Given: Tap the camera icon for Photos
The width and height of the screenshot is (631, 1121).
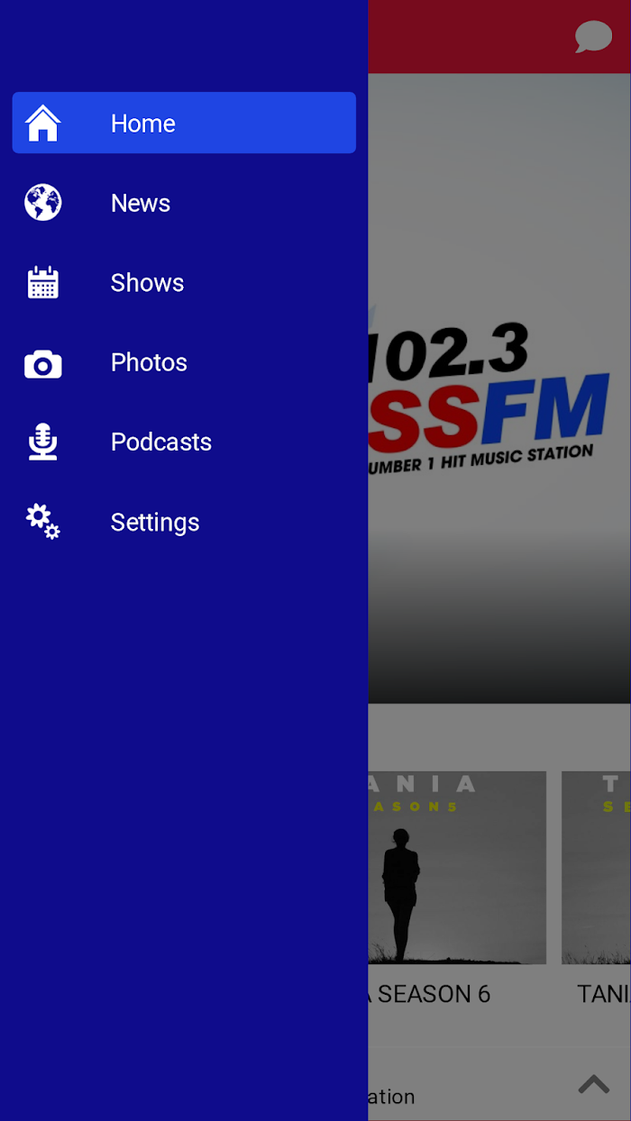Looking at the screenshot, I should click(x=42, y=363).
